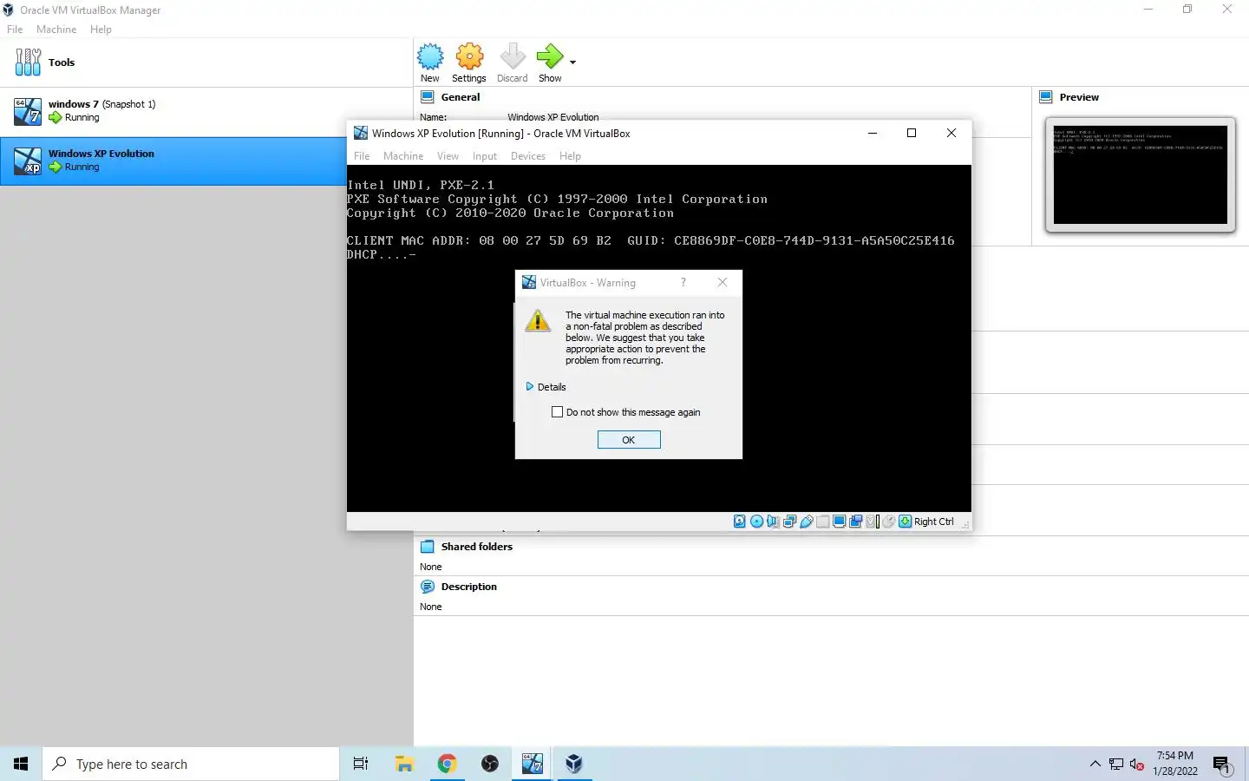The image size is (1249, 781).
Task: Click the optical disk status icon
Action: [756, 522]
